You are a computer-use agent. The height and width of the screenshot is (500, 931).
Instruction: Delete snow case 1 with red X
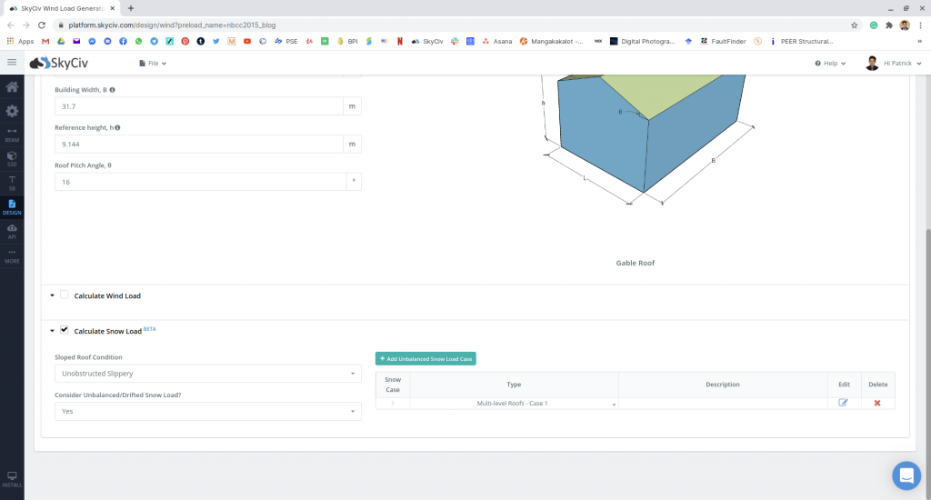(877, 403)
